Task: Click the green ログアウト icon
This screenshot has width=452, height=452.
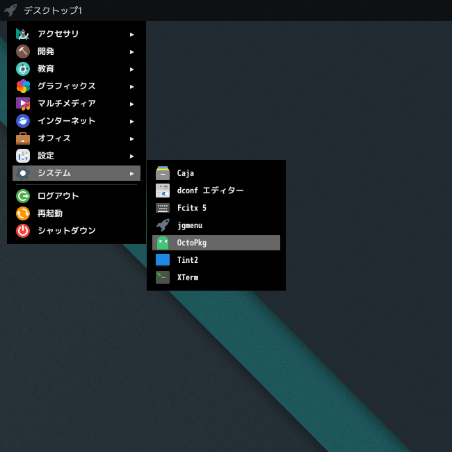Action: pyautogui.click(x=23, y=196)
